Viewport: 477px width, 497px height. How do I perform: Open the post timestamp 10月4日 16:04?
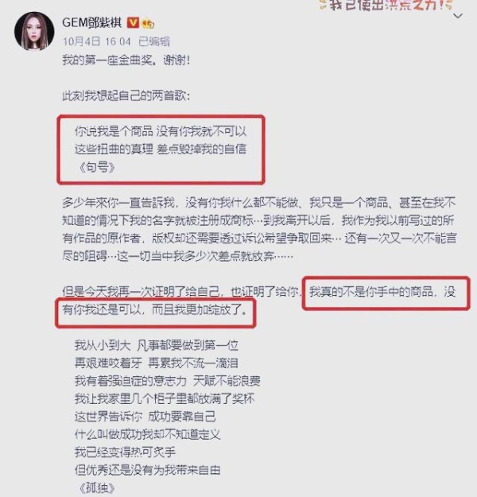[97, 41]
